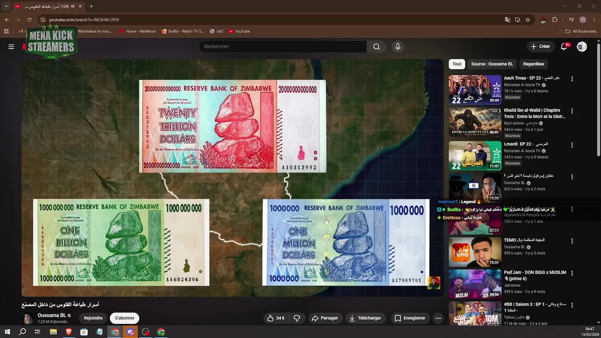The width and height of the screenshot is (601, 338).
Task: Open TEMO video thumbnail
Action: click(x=475, y=252)
